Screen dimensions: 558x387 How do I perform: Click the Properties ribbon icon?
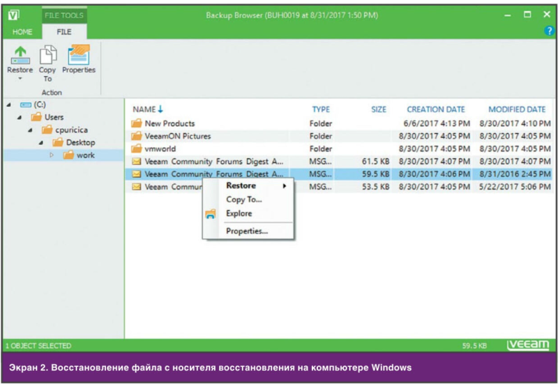pyautogui.click(x=79, y=55)
